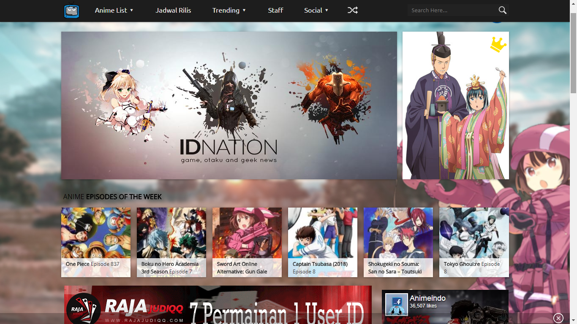
Task: Click the Anime Episodes of the Week heading
Action: [x=112, y=197]
